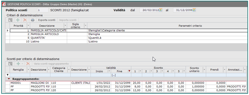Click the [...] filter cell under Fine
The height and width of the screenshot is (95, 249).
(x=121, y=75)
